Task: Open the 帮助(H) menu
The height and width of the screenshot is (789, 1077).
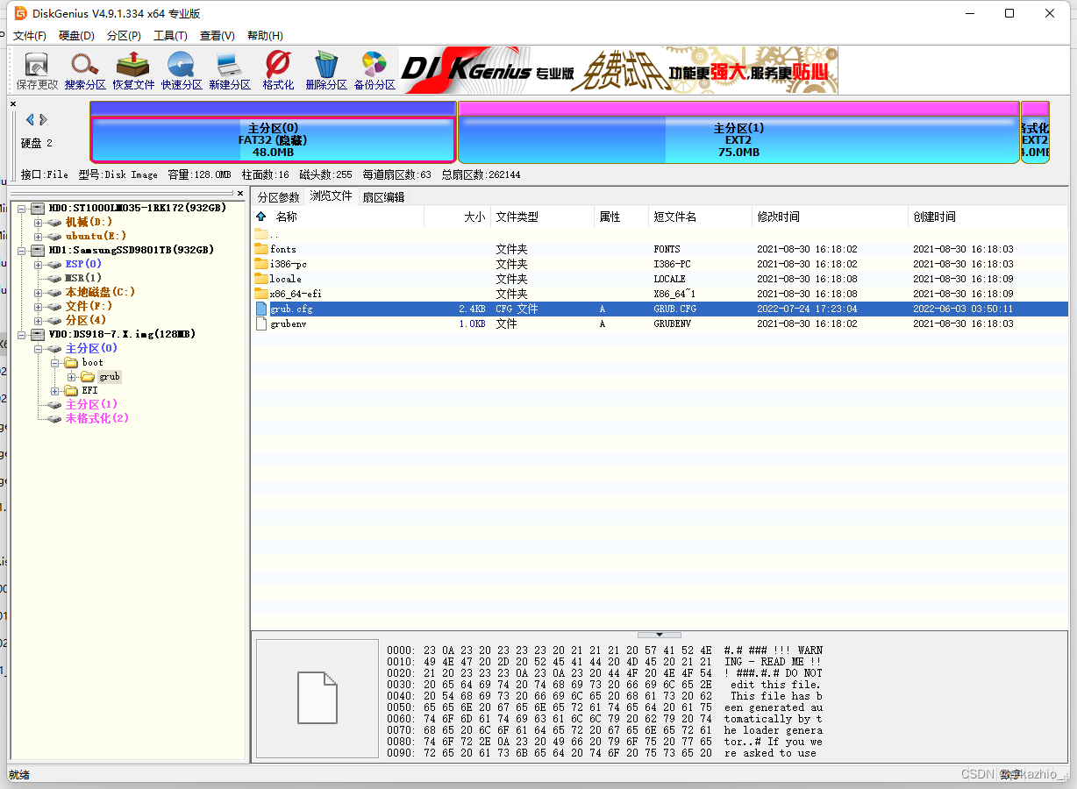Action: coord(265,36)
